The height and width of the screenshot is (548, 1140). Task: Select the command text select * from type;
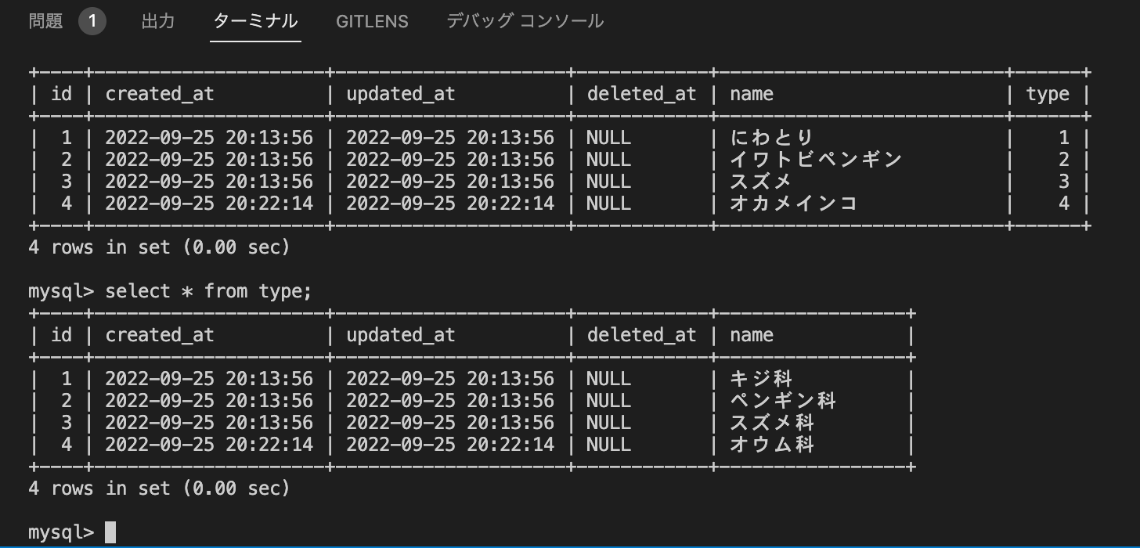212,290
